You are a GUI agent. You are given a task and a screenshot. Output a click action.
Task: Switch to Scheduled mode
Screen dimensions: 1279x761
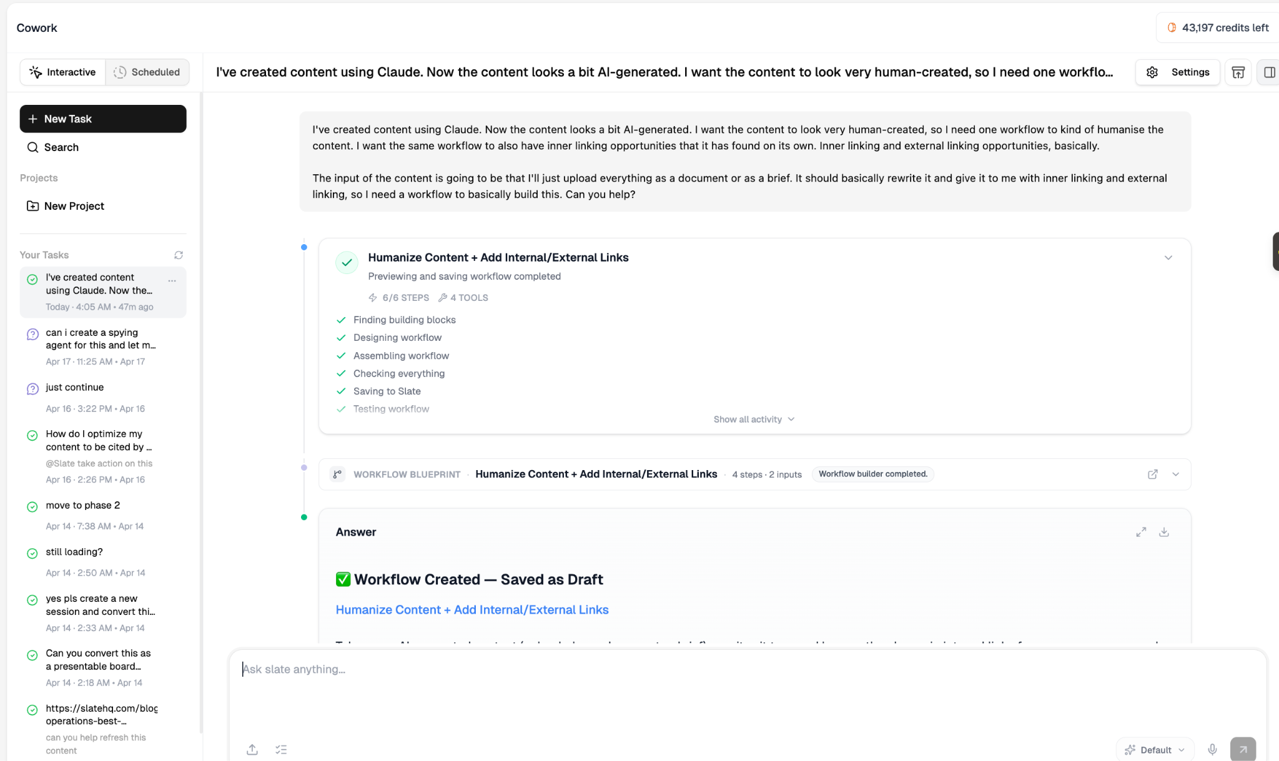147,72
